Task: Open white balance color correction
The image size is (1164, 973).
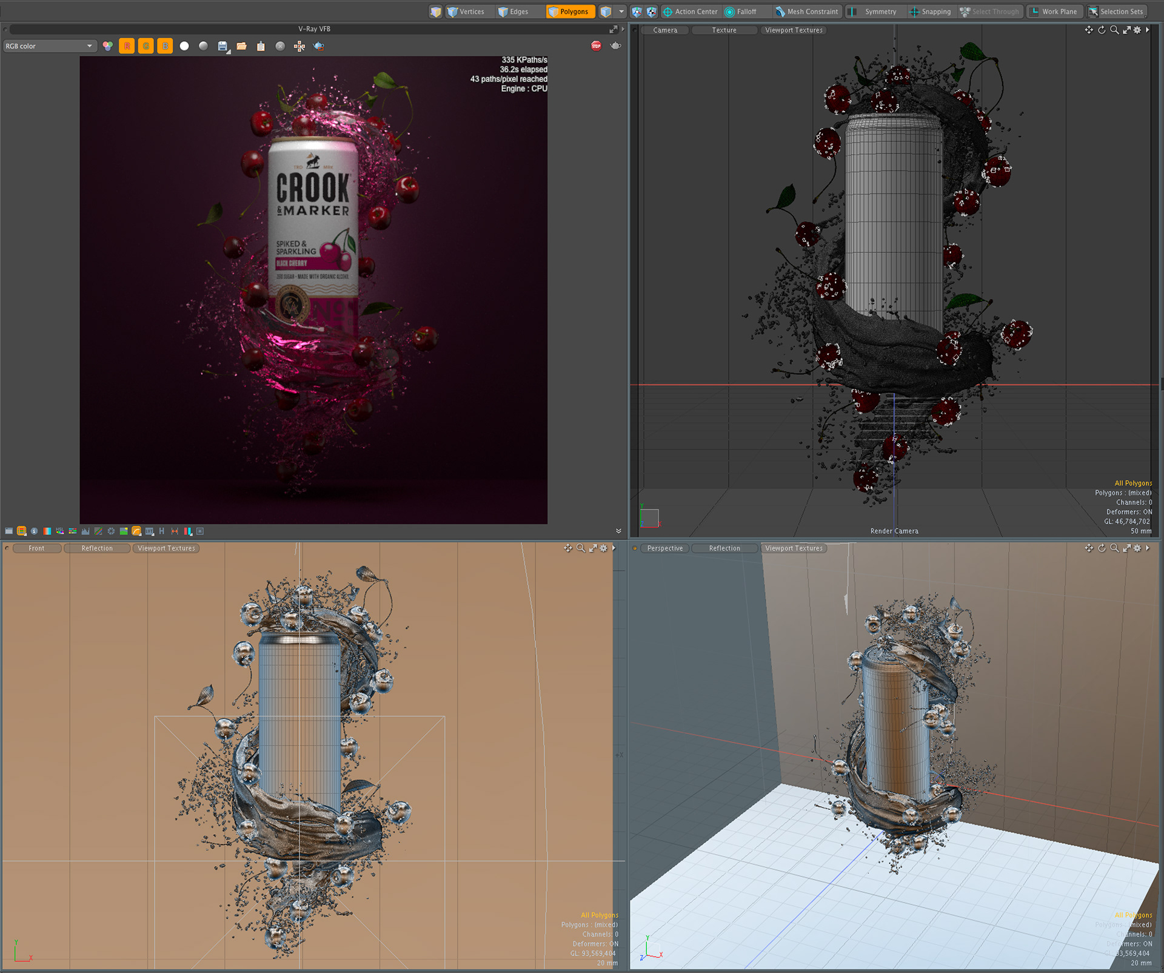Action: [x=47, y=531]
